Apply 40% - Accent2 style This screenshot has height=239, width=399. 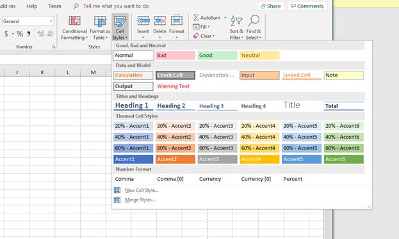[175, 137]
